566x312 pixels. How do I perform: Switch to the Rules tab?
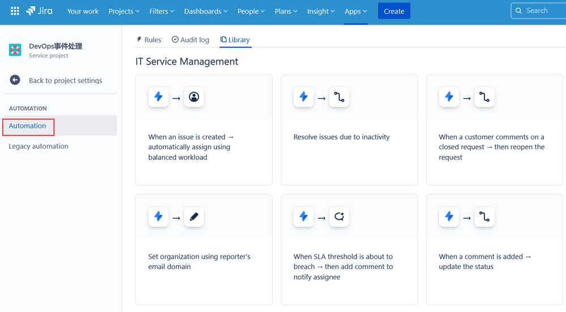click(148, 40)
